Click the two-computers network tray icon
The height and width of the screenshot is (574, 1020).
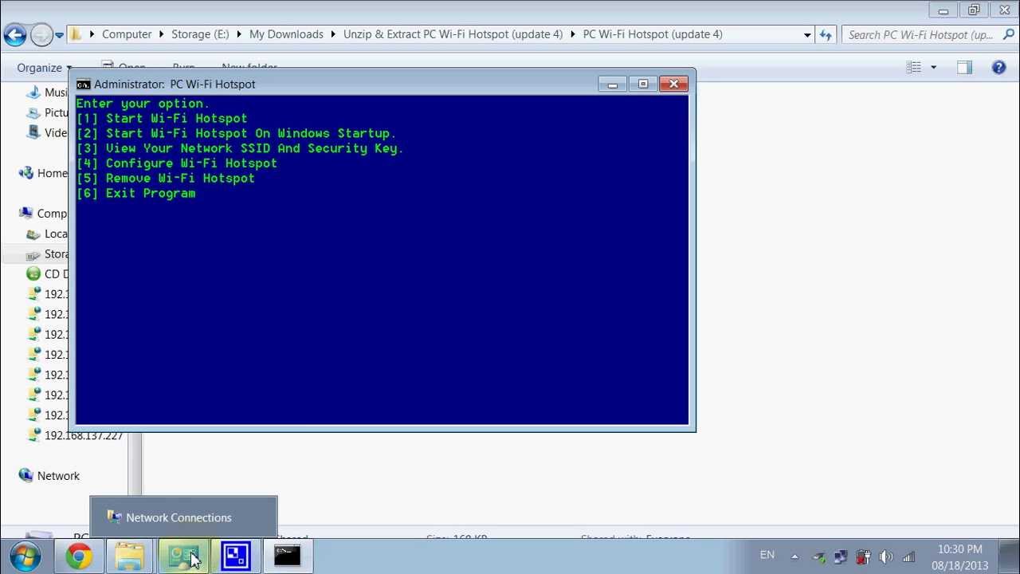(x=841, y=557)
